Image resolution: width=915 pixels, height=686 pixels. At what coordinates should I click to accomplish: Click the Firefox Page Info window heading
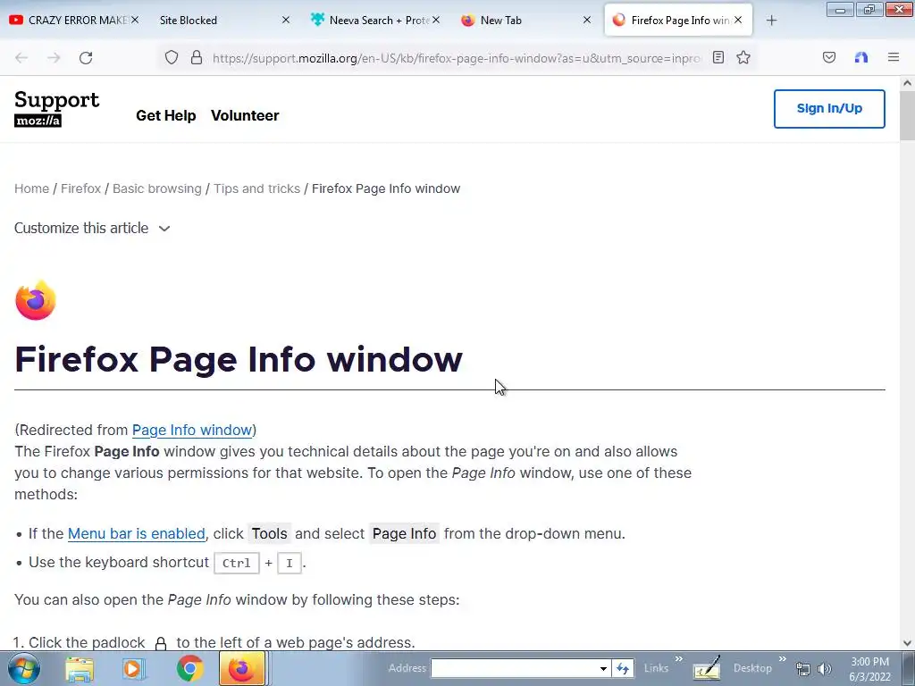pyautogui.click(x=239, y=359)
